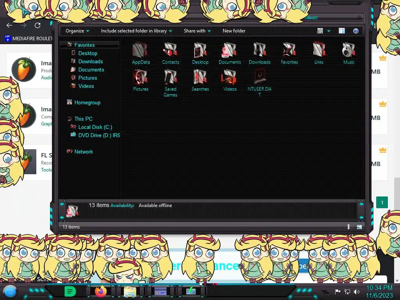Click the change view icon
Image resolution: width=400 pixels, height=300 pixels.
coord(320,31)
